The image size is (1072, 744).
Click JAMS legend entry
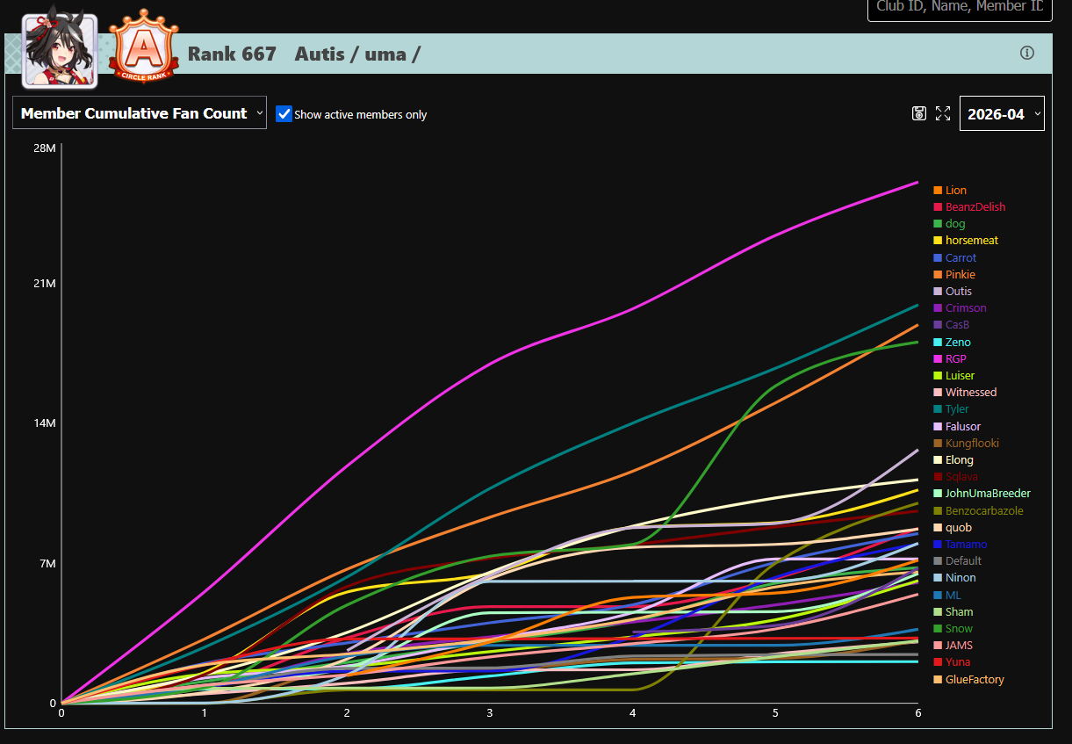point(953,646)
